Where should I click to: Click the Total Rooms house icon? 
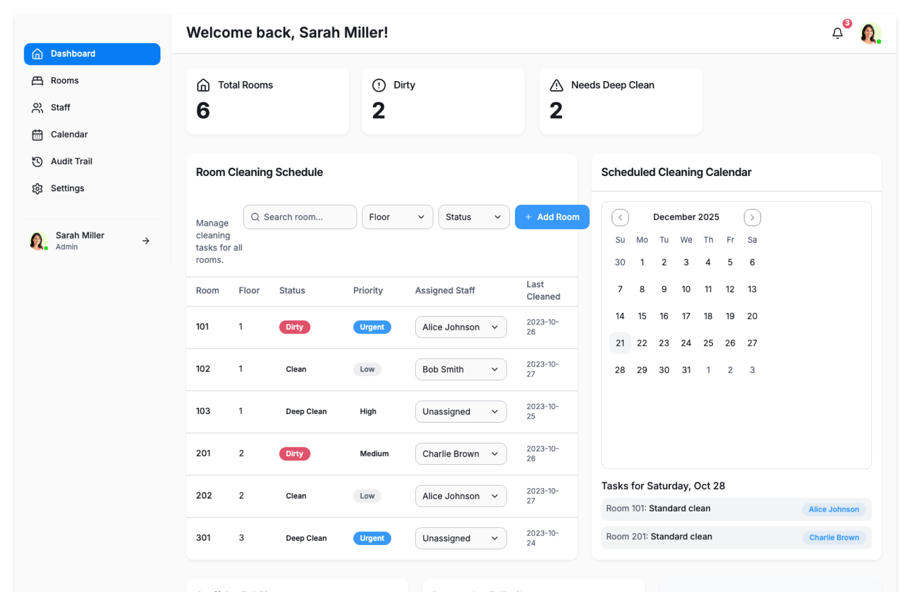pyautogui.click(x=203, y=85)
